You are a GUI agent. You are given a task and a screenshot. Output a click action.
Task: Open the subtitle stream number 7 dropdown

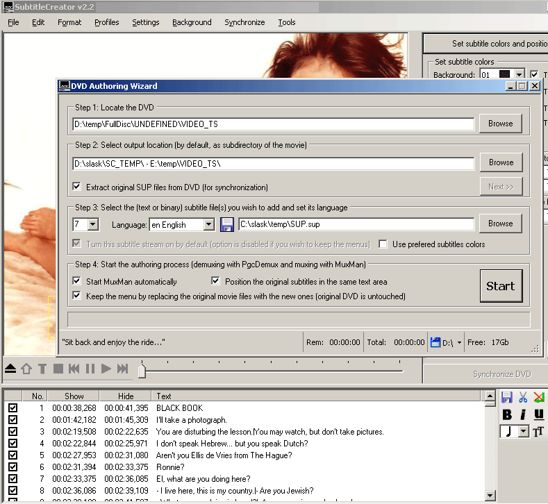click(x=93, y=224)
